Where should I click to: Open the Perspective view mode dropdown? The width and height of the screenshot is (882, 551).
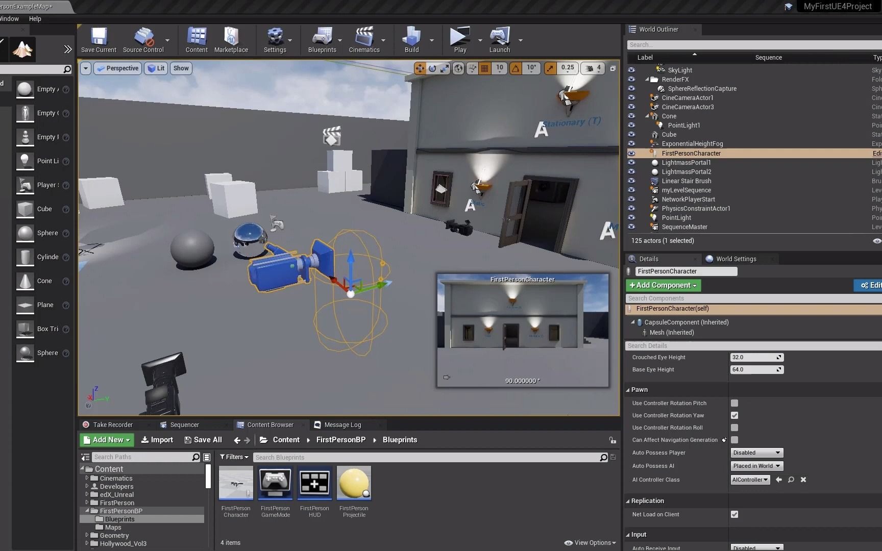pyautogui.click(x=118, y=68)
